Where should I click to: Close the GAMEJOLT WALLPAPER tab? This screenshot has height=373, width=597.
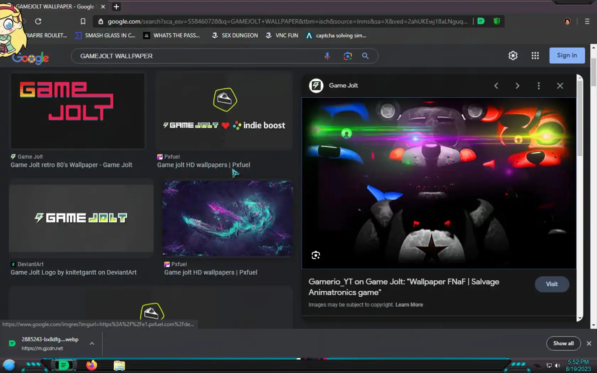click(x=103, y=6)
